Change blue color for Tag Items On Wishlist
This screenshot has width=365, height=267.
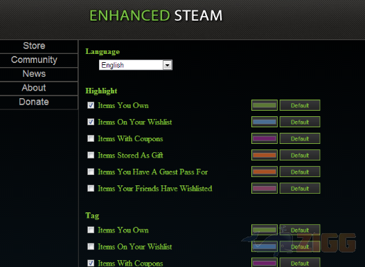tap(265, 246)
